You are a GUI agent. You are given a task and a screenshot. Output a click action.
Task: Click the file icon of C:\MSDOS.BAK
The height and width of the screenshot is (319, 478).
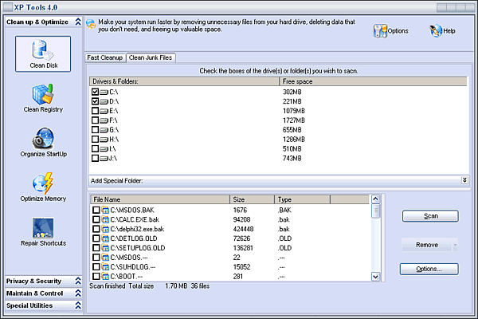click(x=105, y=210)
